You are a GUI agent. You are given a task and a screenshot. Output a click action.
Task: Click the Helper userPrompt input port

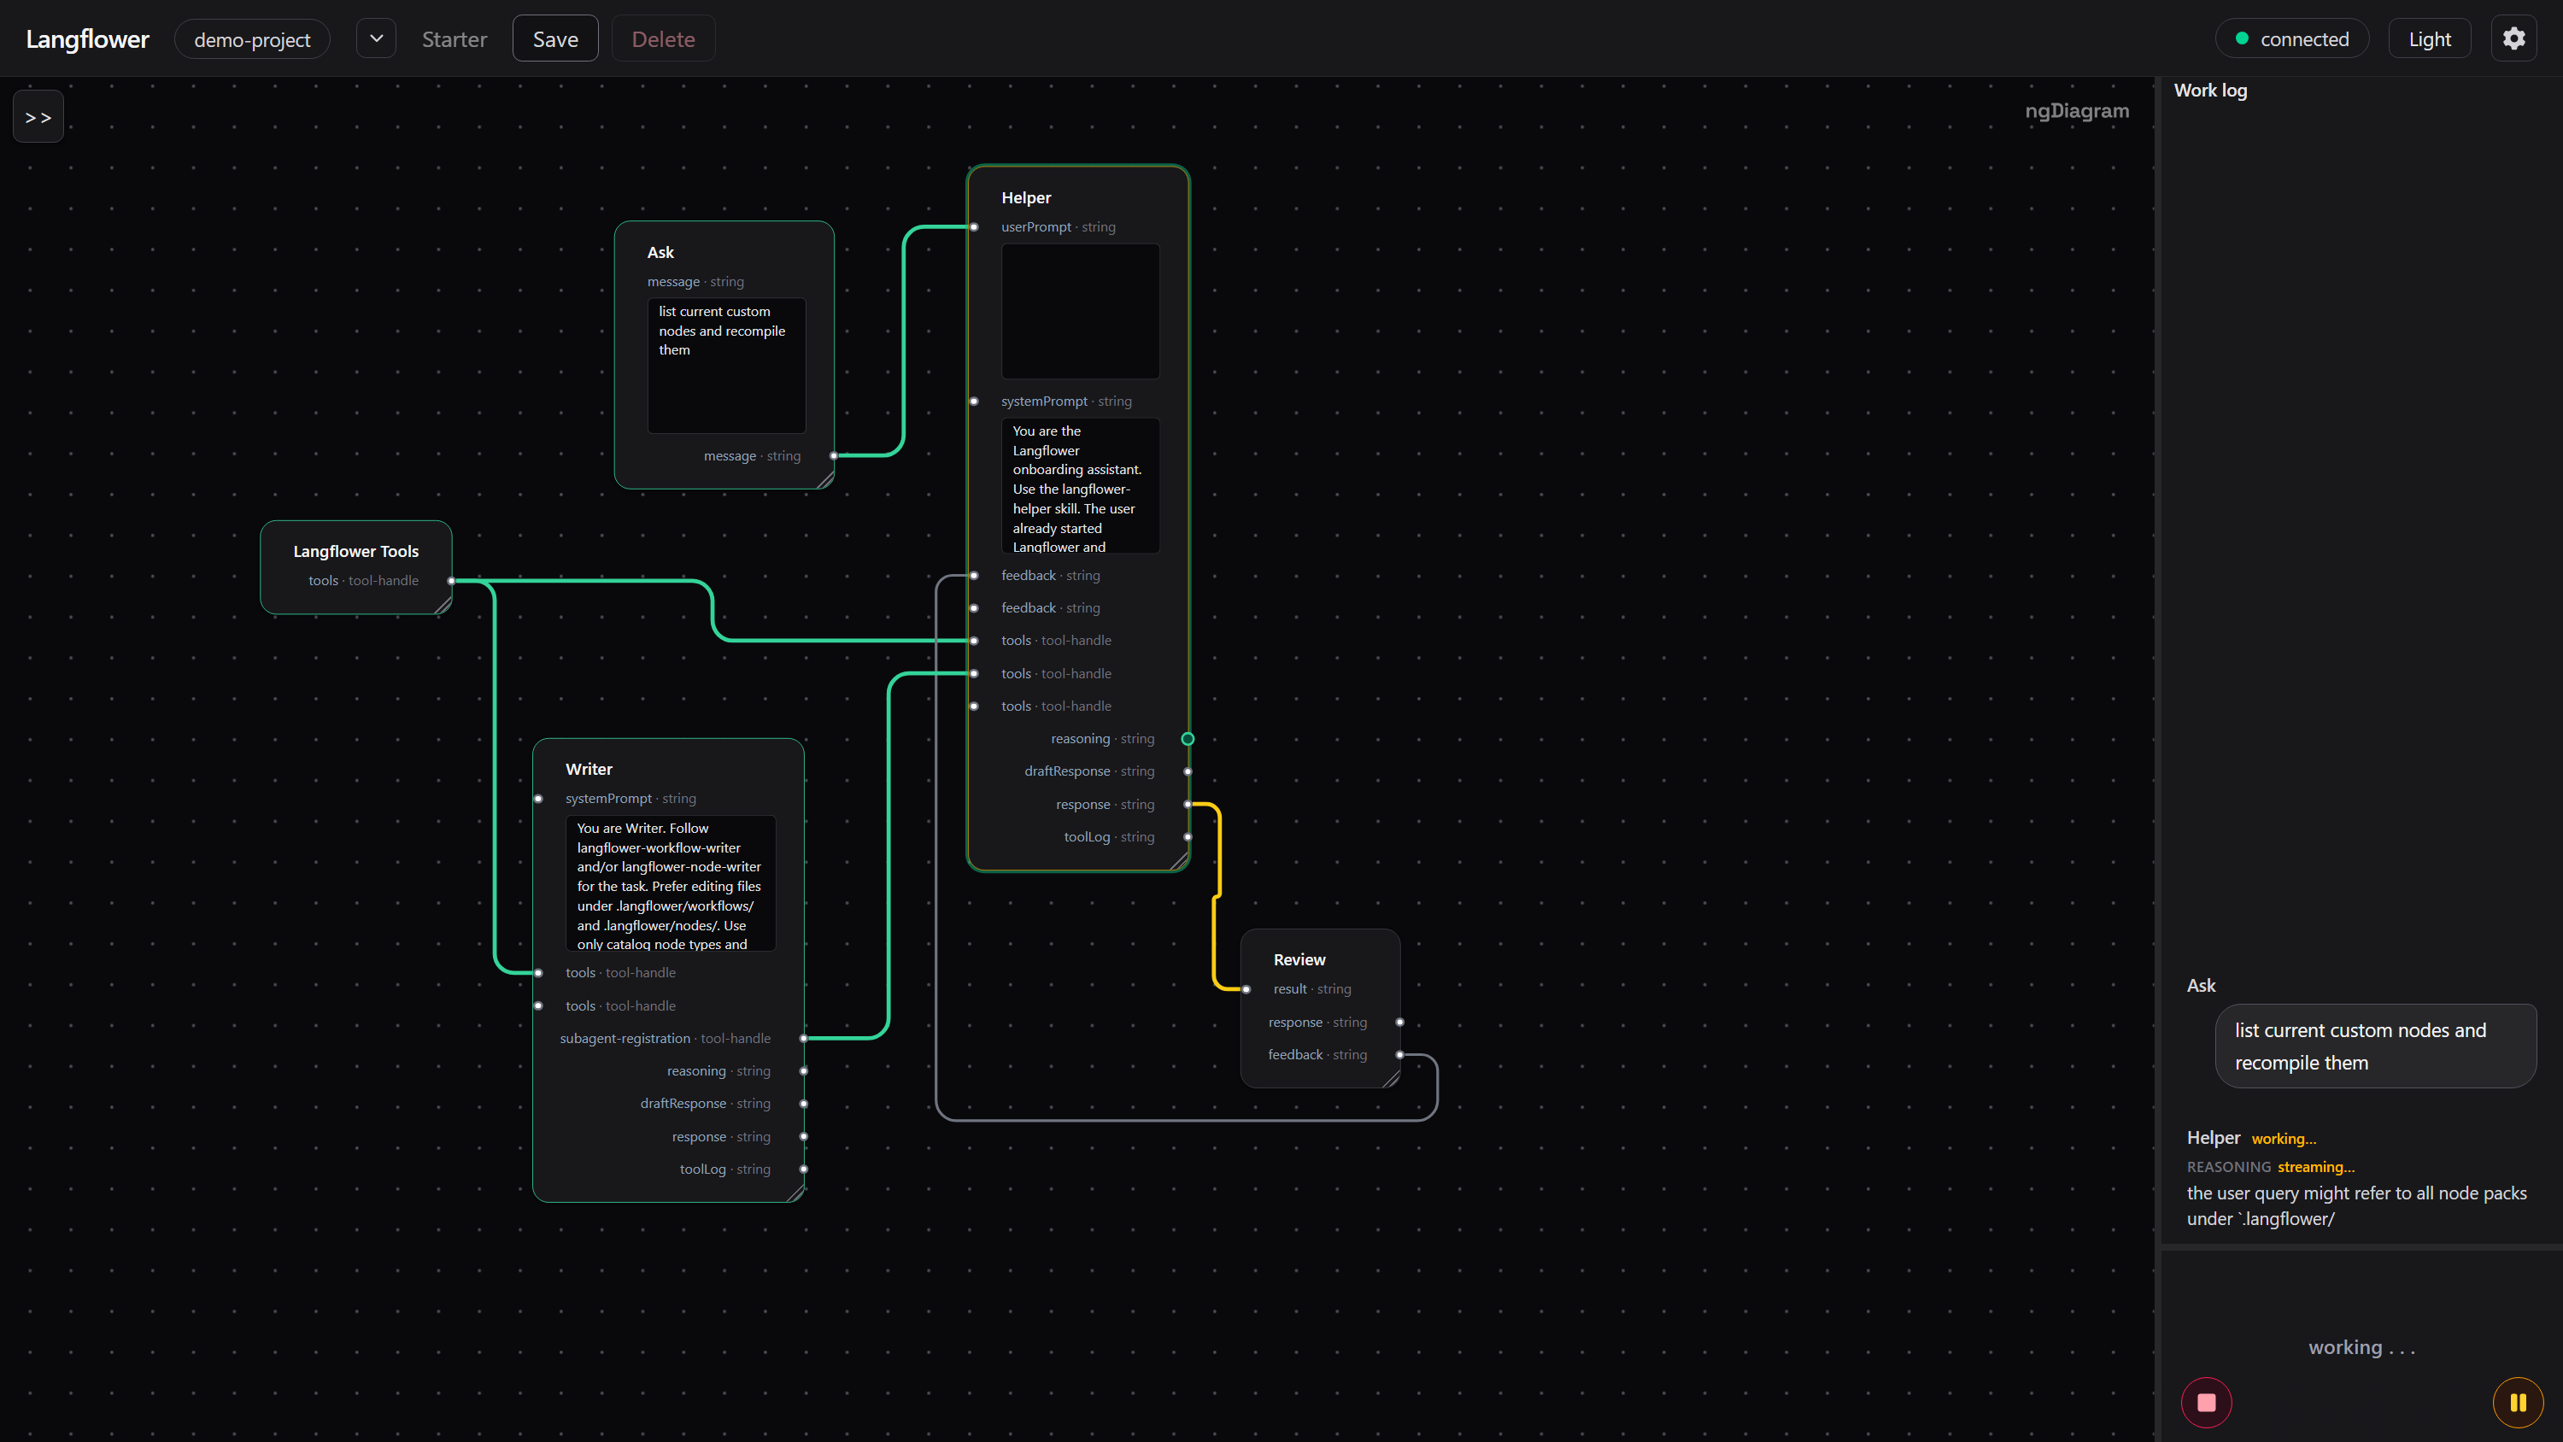pyautogui.click(x=974, y=227)
